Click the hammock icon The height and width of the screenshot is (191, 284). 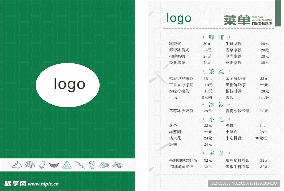(54, 165)
